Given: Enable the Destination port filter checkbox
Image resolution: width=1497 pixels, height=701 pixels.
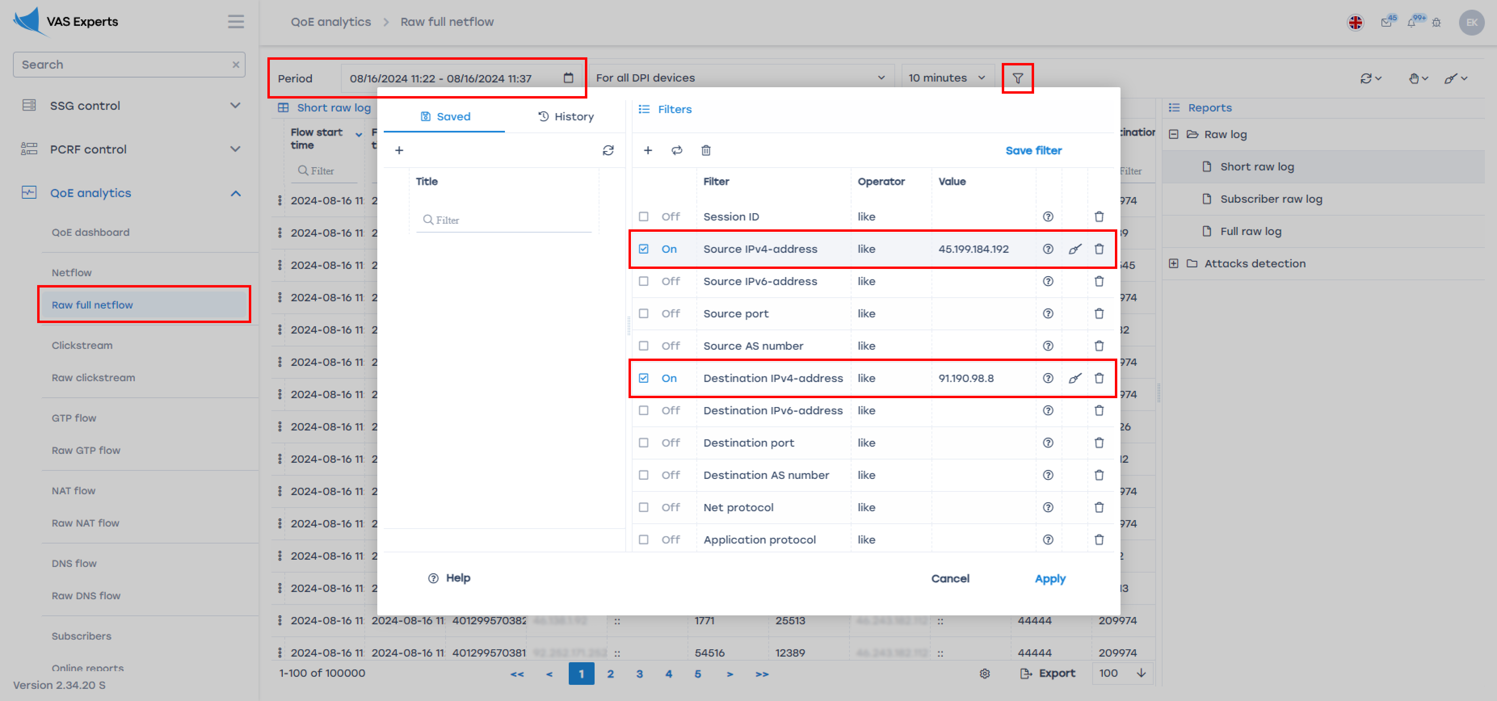Looking at the screenshot, I should pos(643,443).
